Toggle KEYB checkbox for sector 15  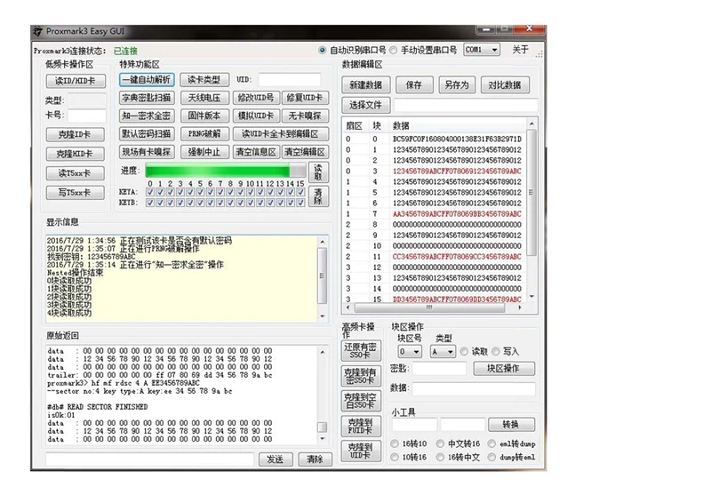tap(300, 203)
